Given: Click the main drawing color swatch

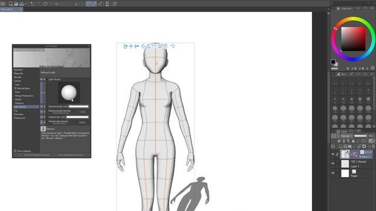Looking at the screenshot, I should click(x=333, y=62).
